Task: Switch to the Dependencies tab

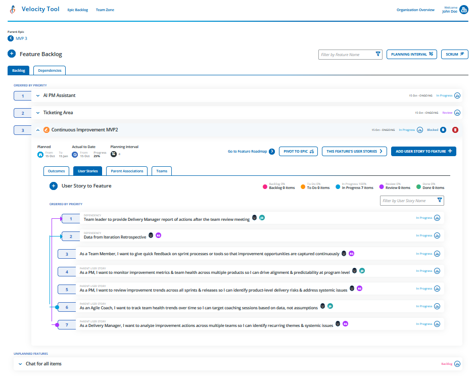Action: 49,70
